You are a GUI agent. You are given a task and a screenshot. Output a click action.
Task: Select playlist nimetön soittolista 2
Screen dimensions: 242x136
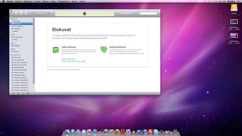(21, 80)
